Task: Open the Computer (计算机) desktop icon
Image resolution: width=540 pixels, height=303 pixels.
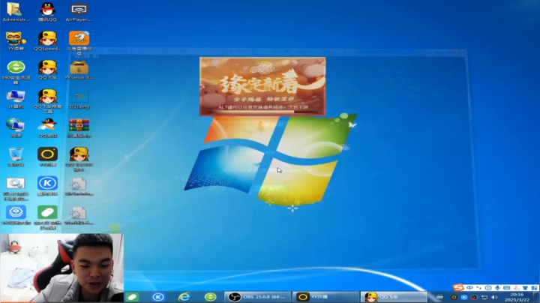Action: click(16, 99)
